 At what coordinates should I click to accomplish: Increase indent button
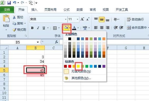click(121, 28)
